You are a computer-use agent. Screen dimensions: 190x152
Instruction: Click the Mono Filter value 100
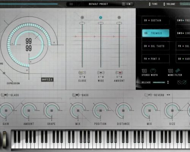click(x=170, y=71)
